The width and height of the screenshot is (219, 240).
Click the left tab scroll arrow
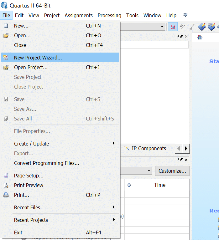[x=179, y=148]
